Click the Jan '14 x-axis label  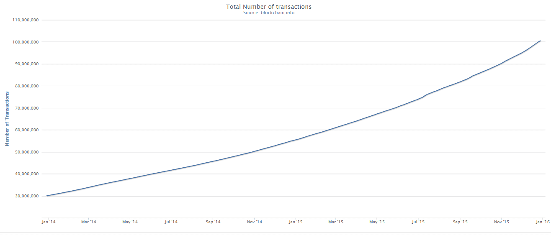tap(49, 222)
